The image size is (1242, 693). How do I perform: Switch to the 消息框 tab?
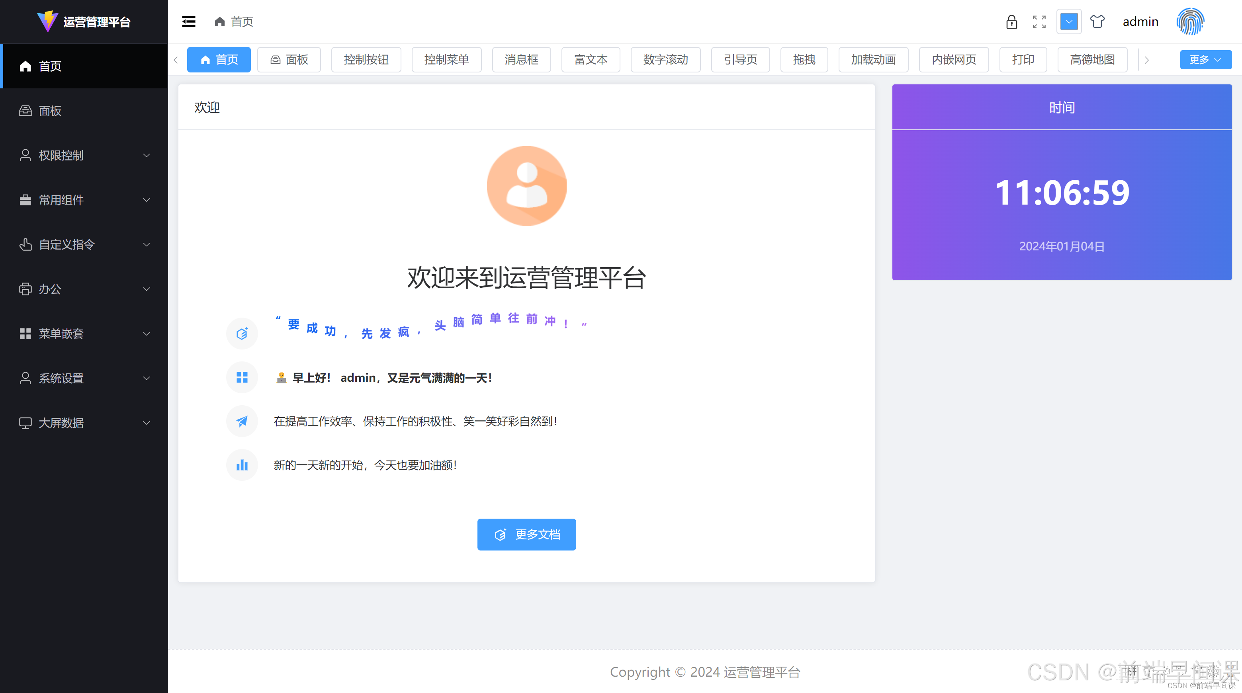click(521, 60)
